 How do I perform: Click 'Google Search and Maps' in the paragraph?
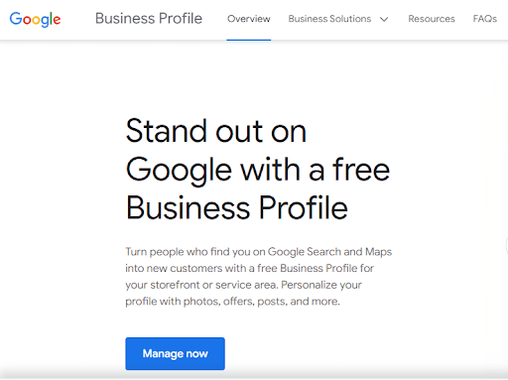point(329,252)
